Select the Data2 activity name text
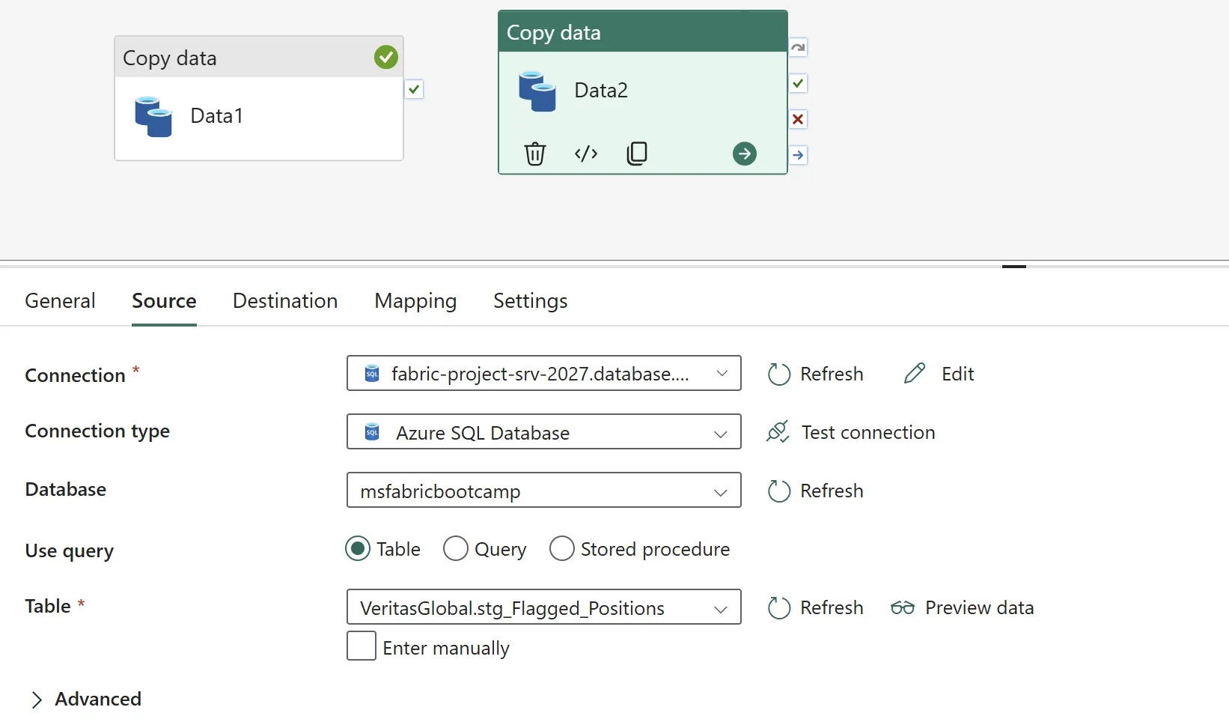This screenshot has height=722, width=1229. (601, 90)
